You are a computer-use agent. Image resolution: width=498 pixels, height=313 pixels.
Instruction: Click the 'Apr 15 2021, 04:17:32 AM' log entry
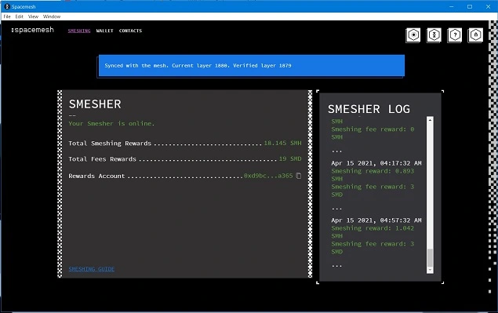pyautogui.click(x=376, y=163)
